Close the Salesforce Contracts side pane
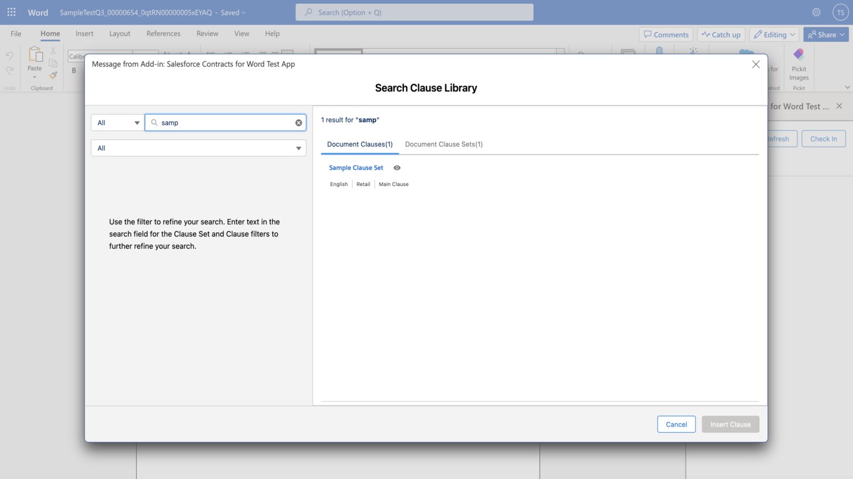This screenshot has width=853, height=479. point(839,106)
